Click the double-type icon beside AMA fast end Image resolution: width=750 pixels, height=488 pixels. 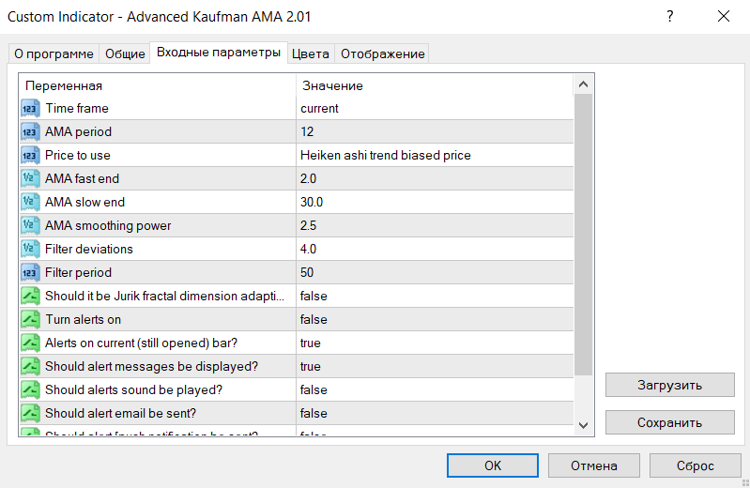coord(30,178)
